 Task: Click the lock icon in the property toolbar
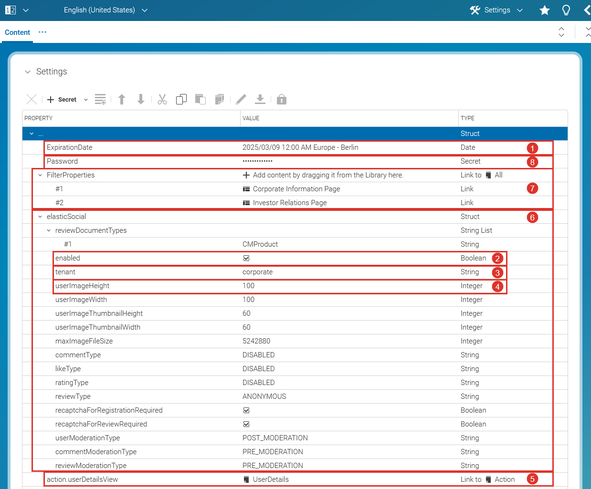click(281, 99)
